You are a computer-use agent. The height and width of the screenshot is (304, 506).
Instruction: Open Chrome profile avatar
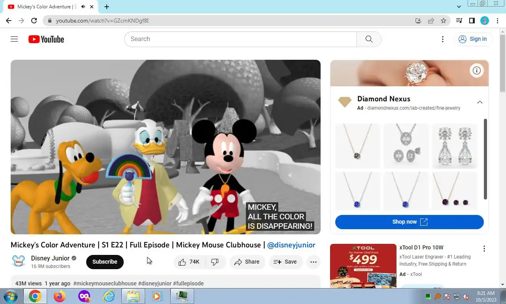click(485, 21)
